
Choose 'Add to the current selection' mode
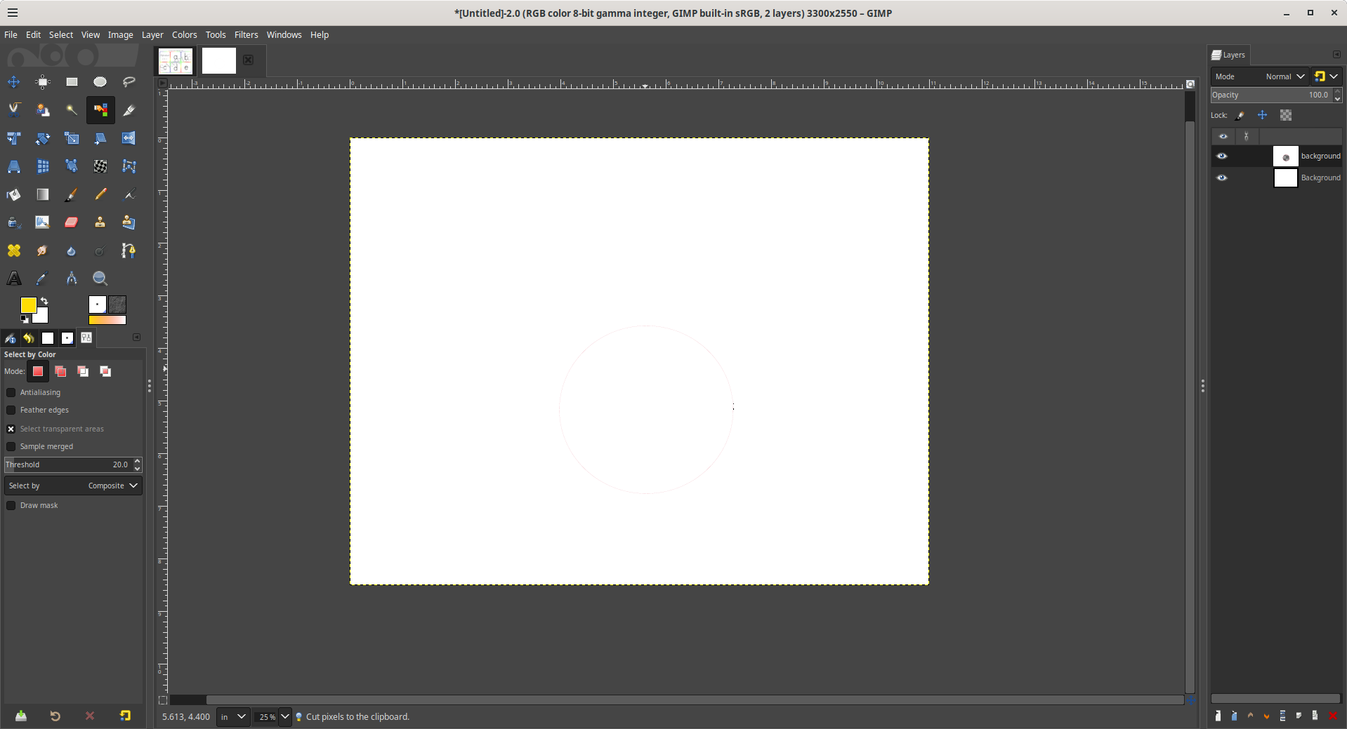tap(61, 371)
